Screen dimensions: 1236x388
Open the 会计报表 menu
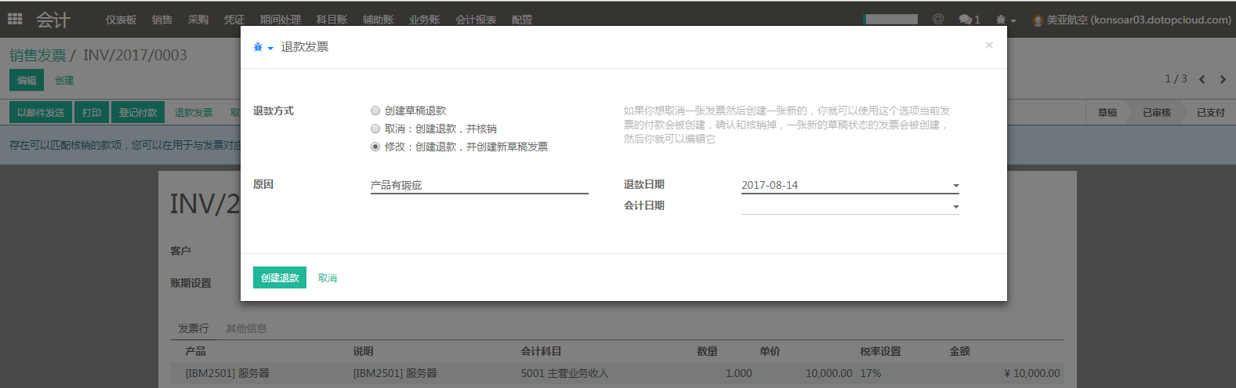pos(476,20)
